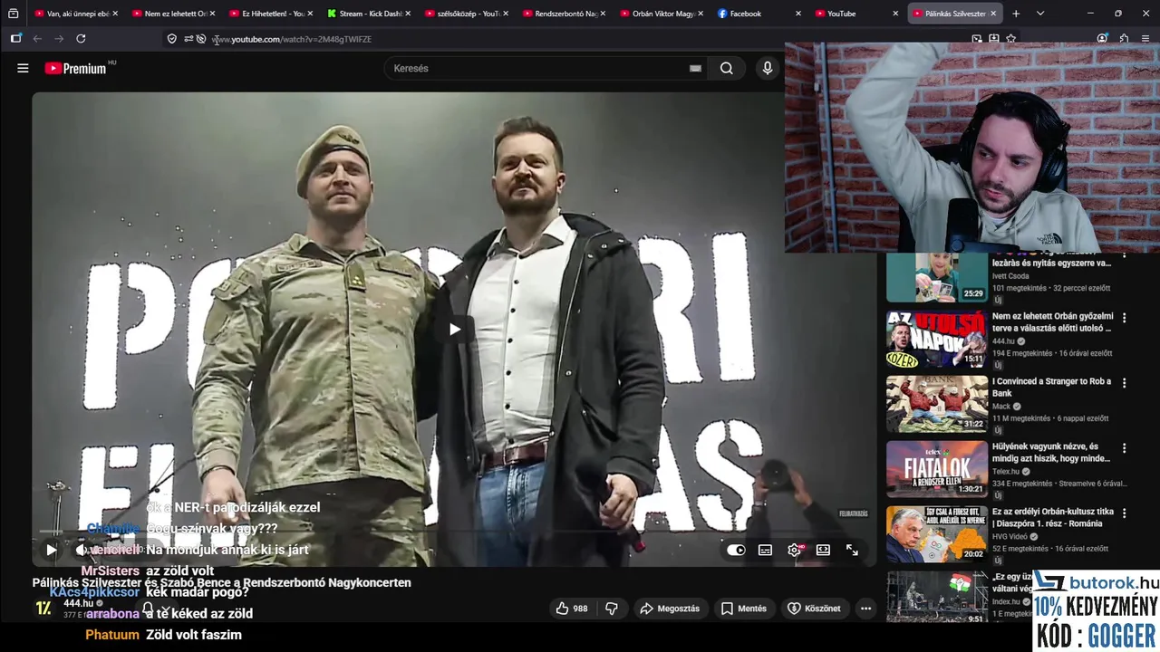Toggle autoplay switch in the player

[736, 550]
